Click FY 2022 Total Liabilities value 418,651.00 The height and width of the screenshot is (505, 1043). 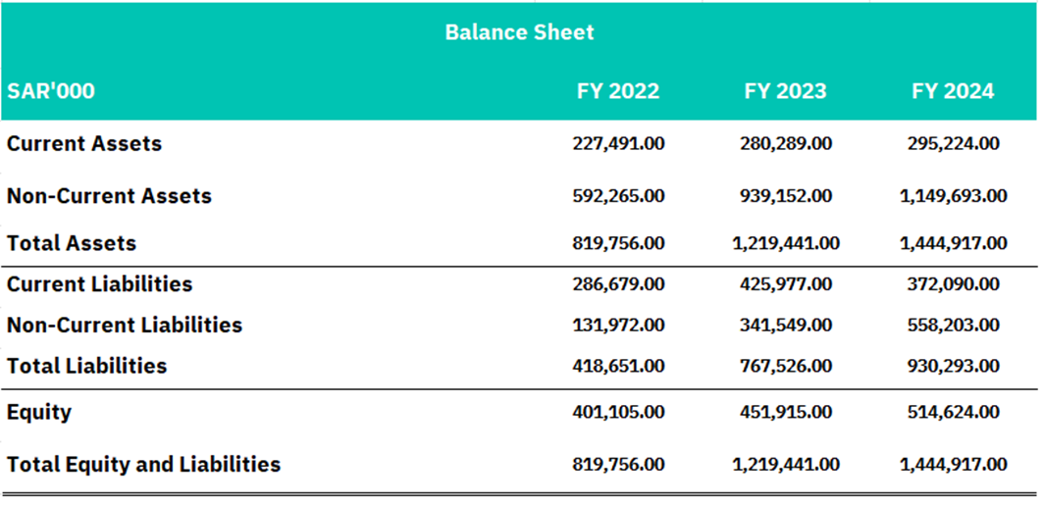tap(618, 366)
